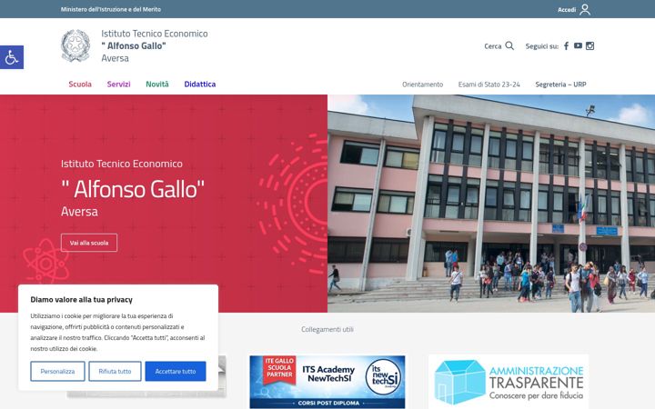Open Segreteria – URP link
Screen dimensions: 655x409
pos(560,85)
